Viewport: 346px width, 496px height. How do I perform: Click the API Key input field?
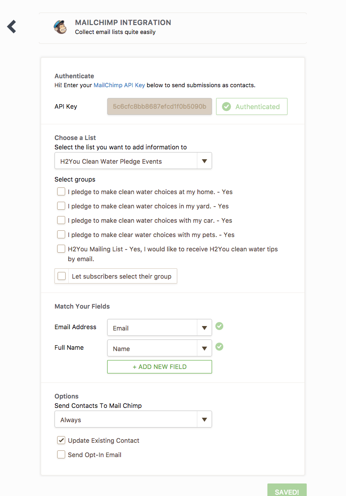click(159, 107)
